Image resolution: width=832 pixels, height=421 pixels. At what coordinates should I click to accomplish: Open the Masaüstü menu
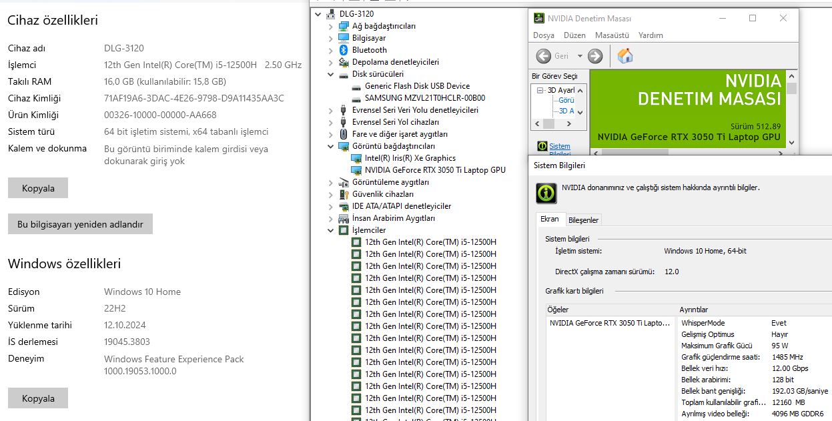coord(612,35)
